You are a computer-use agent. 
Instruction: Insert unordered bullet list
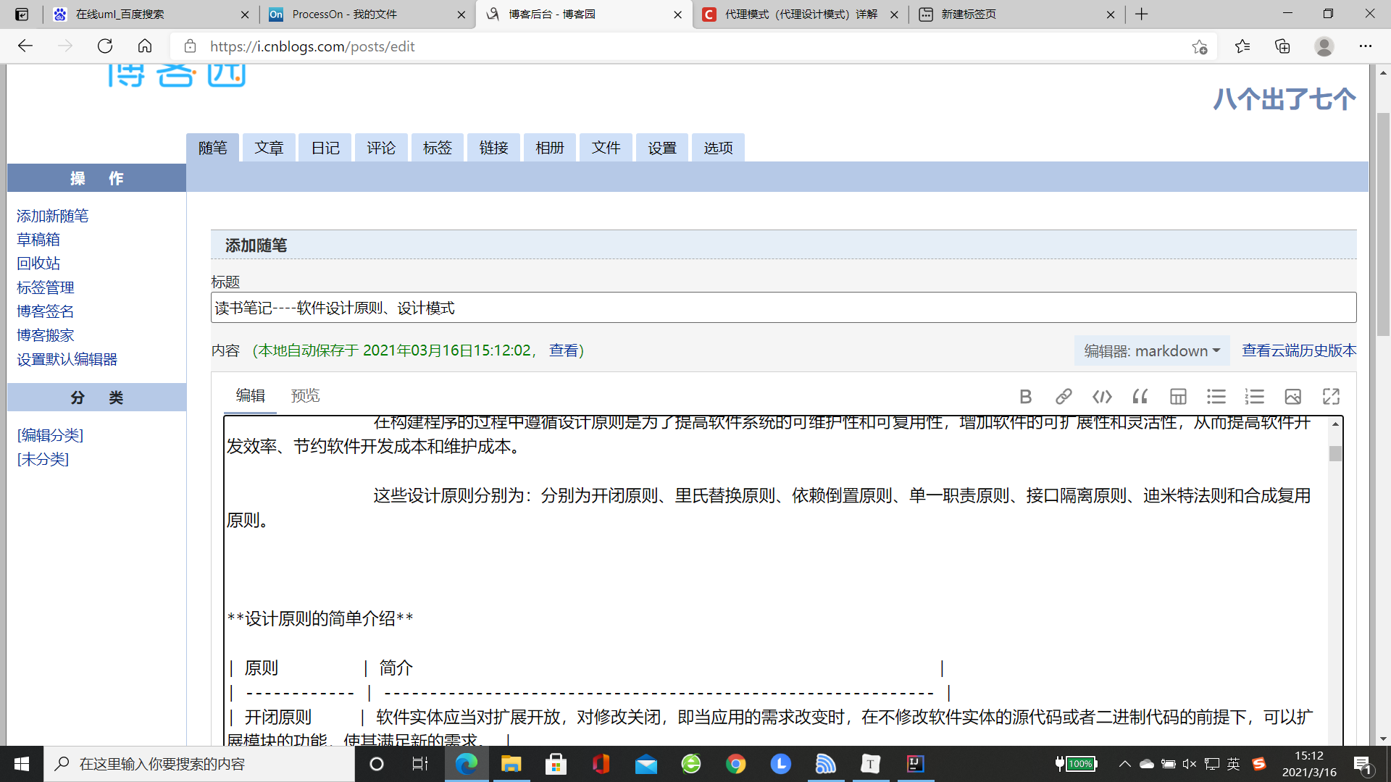1216,396
